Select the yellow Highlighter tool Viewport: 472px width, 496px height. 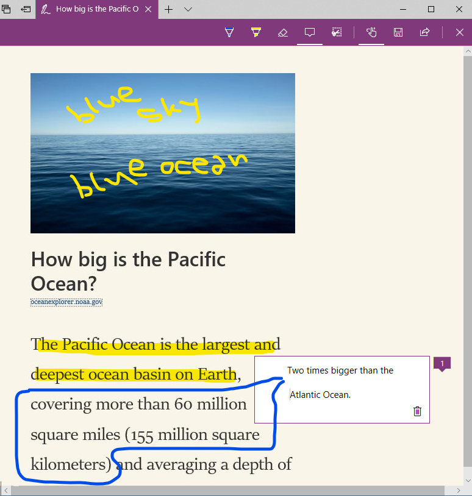256,32
